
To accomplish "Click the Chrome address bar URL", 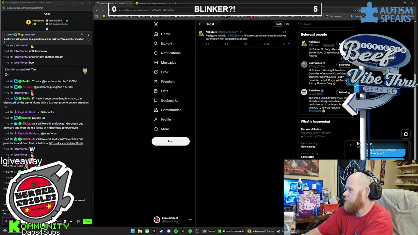I will click(x=146, y=10).
